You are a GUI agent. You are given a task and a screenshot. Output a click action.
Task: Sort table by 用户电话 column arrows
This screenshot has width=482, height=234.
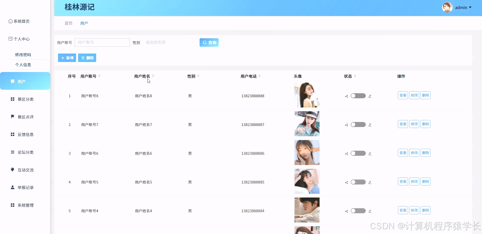[x=260, y=76]
